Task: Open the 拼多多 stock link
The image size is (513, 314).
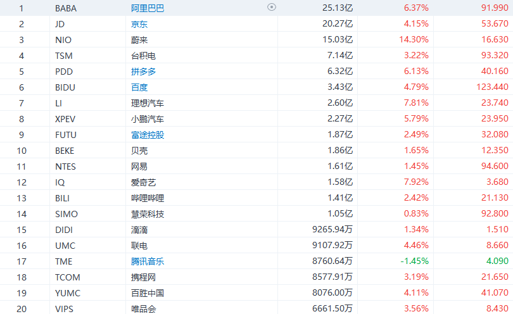Action: pos(143,72)
